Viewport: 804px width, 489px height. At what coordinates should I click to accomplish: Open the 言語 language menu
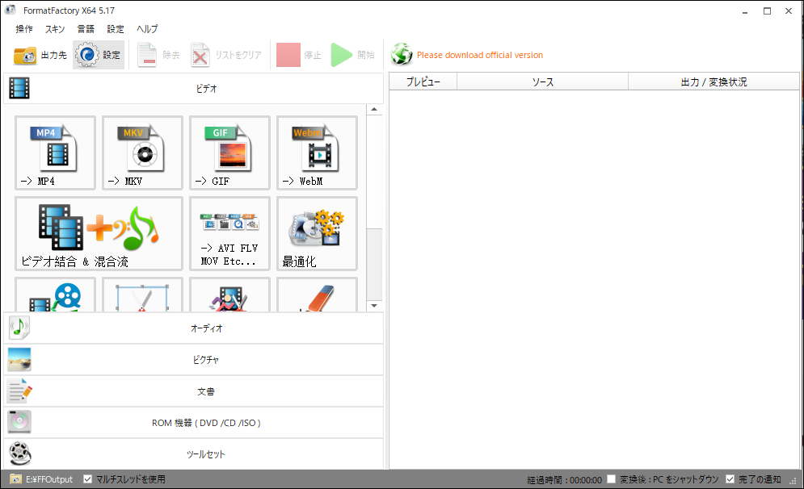click(86, 29)
